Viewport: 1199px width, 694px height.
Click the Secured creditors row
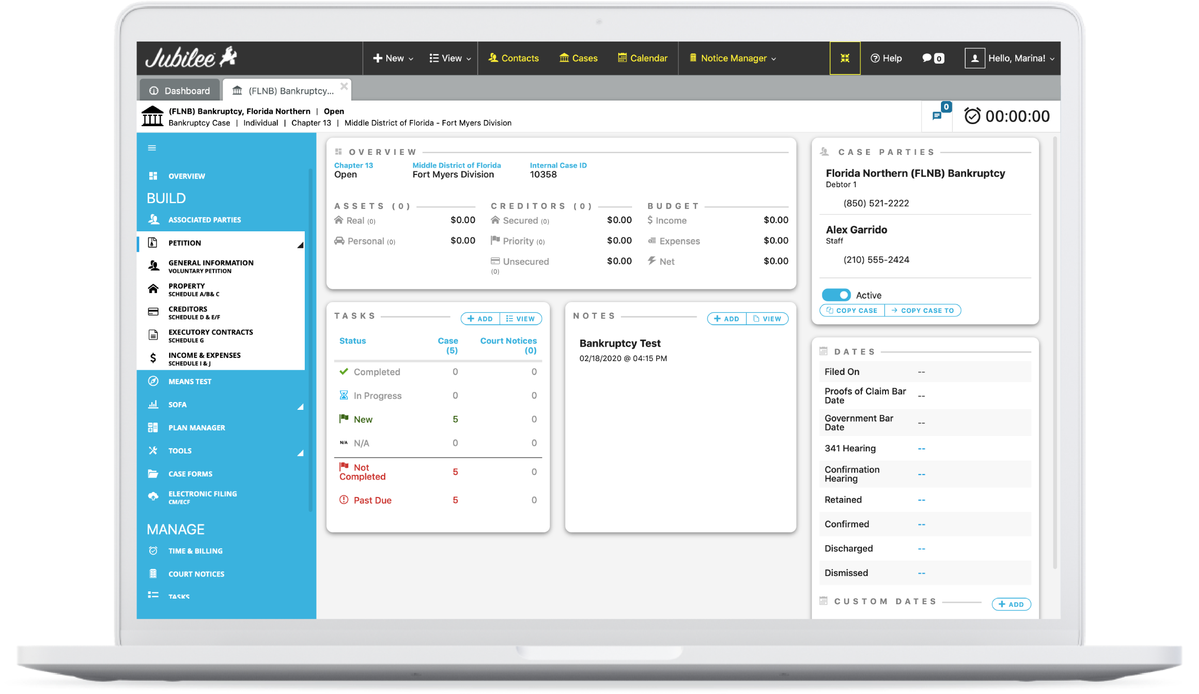pos(561,220)
